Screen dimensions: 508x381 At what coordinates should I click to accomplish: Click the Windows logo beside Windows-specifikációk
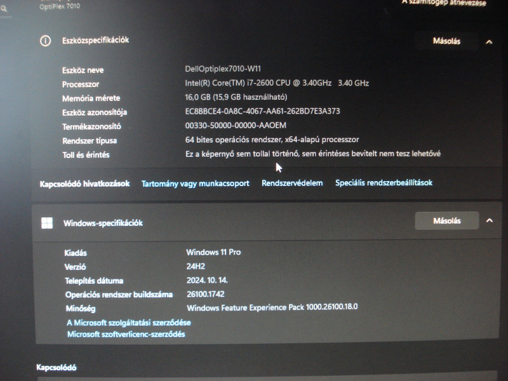pos(47,223)
